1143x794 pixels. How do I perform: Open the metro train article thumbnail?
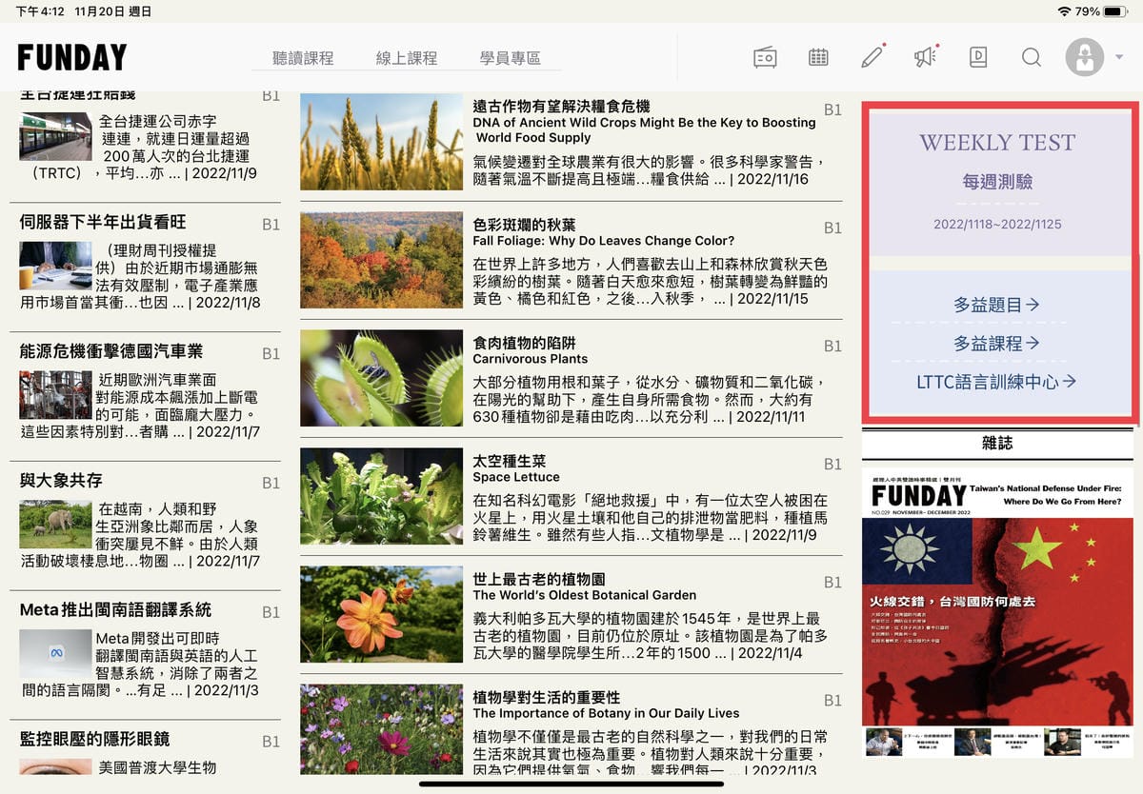(x=55, y=136)
